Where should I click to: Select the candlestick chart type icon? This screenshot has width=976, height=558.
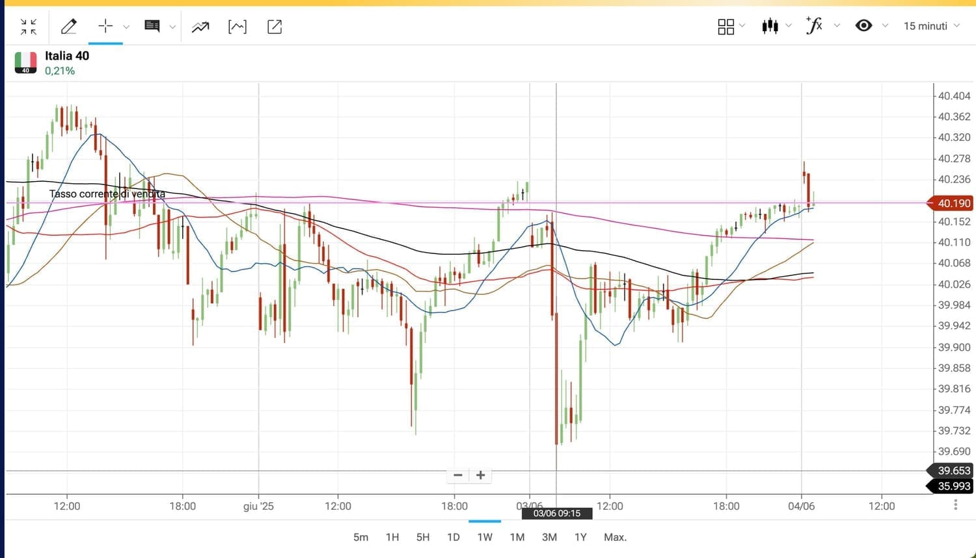click(770, 26)
